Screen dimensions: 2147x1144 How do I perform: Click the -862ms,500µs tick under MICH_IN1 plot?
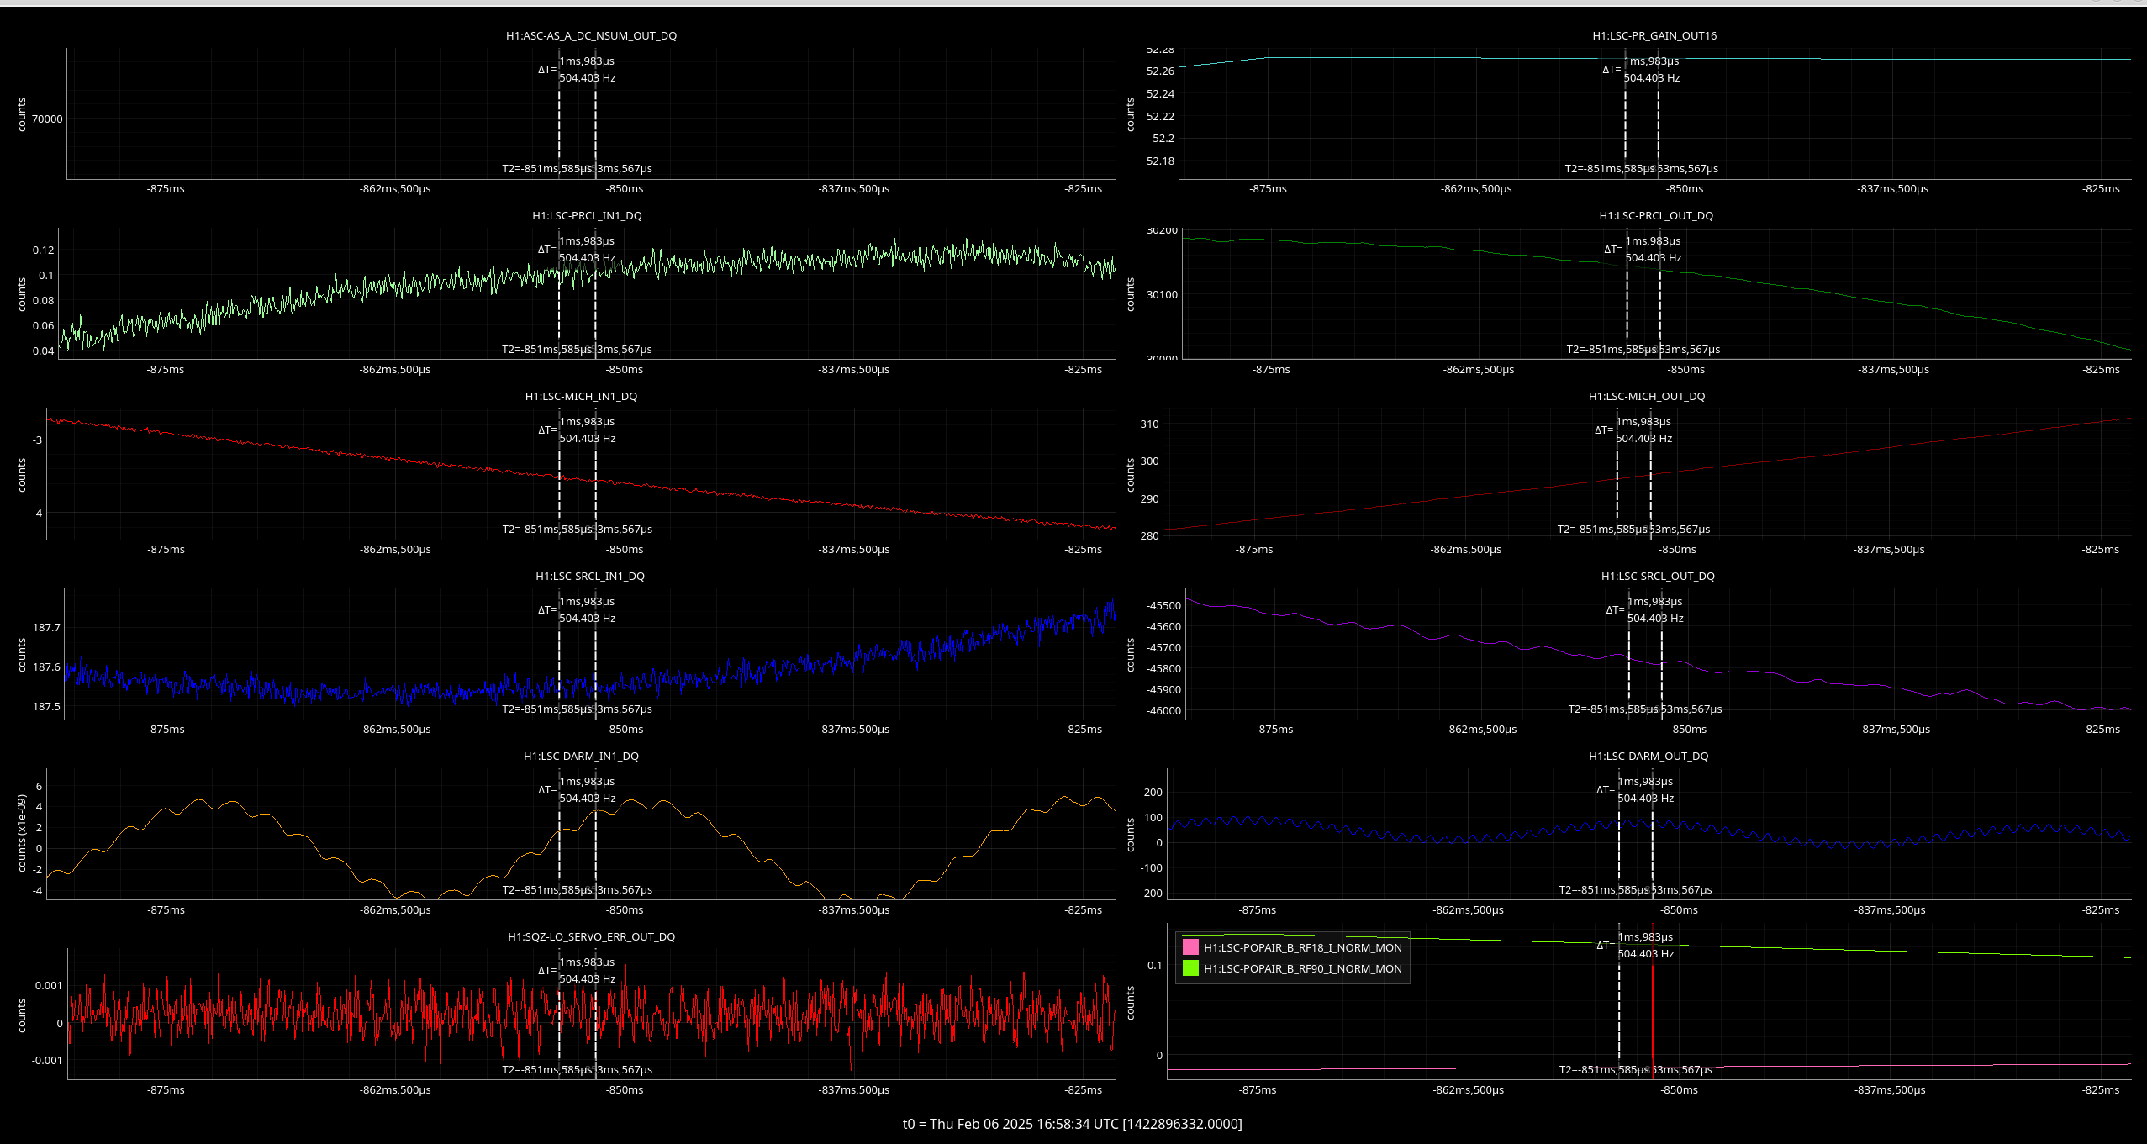point(395,550)
